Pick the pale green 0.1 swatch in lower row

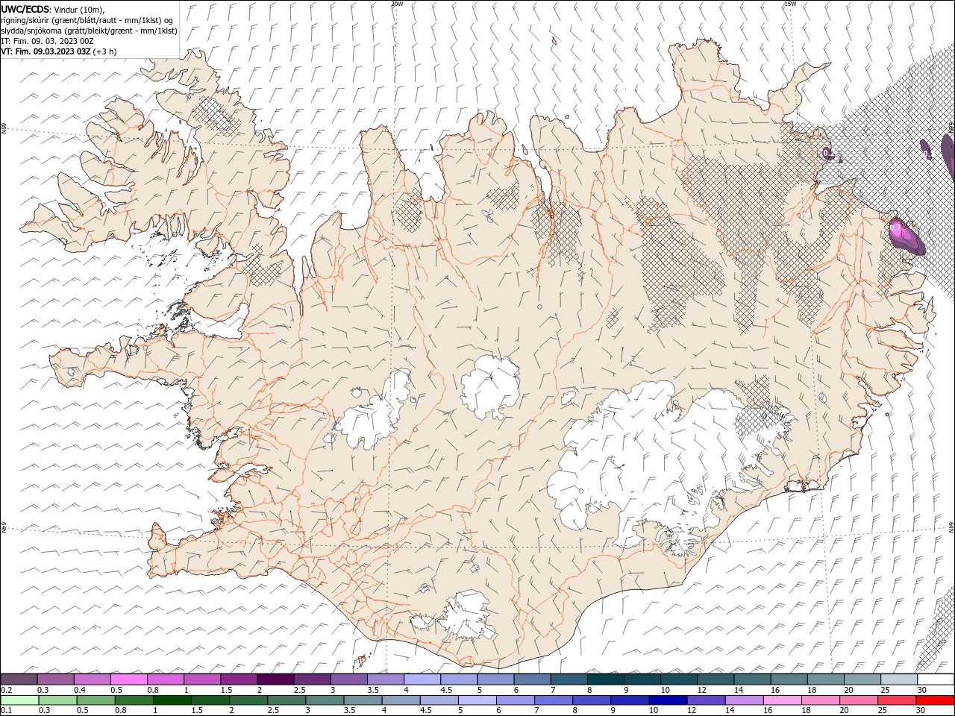pyautogui.click(x=19, y=700)
